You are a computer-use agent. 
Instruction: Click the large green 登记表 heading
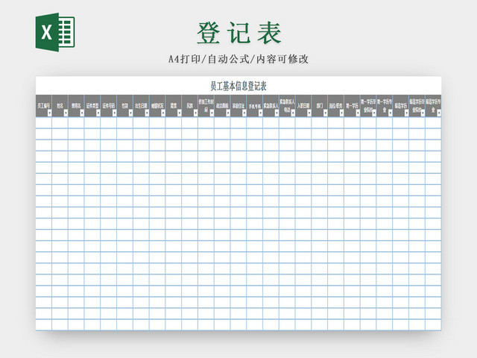pos(239,33)
